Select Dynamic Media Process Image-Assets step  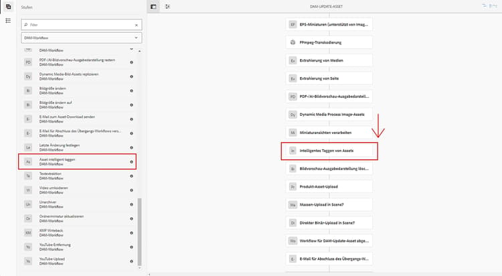(329, 115)
